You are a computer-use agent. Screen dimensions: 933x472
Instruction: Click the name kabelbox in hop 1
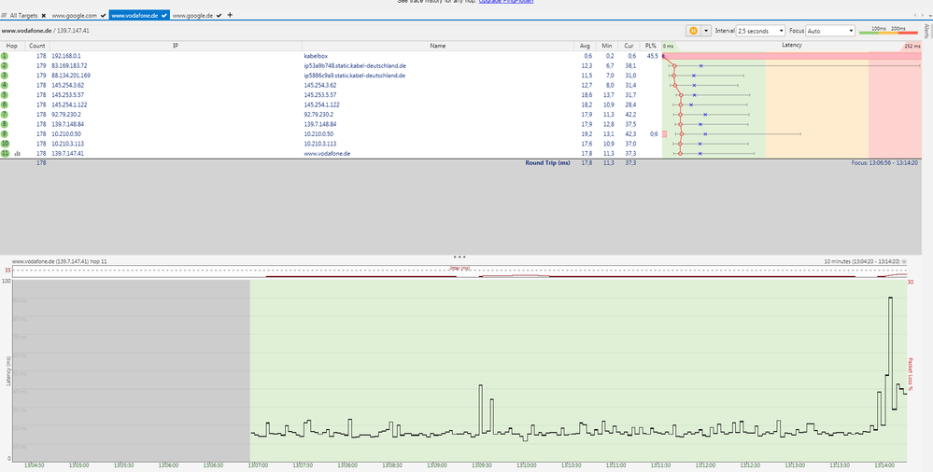pyautogui.click(x=316, y=56)
